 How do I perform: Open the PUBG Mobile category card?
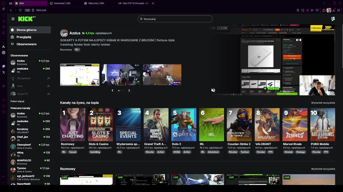tap(323, 125)
